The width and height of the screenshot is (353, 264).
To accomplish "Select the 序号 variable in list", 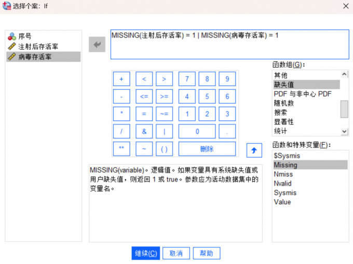I will (x=25, y=36).
